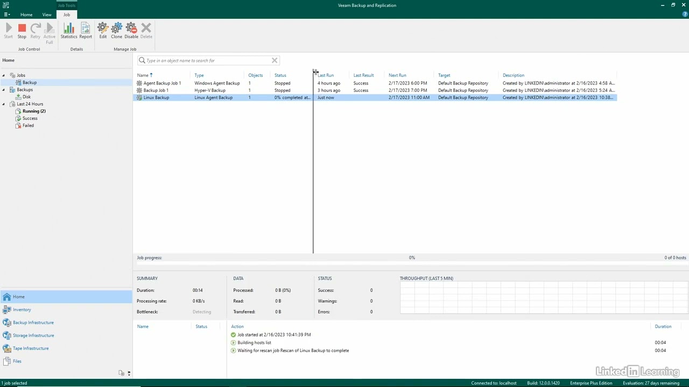
Task: Sort jobs by the Last Run column
Action: point(326,75)
